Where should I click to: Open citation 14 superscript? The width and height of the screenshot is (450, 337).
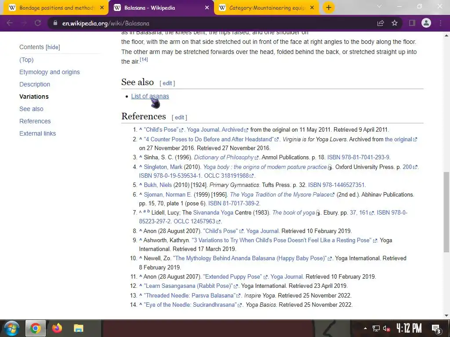click(x=144, y=59)
